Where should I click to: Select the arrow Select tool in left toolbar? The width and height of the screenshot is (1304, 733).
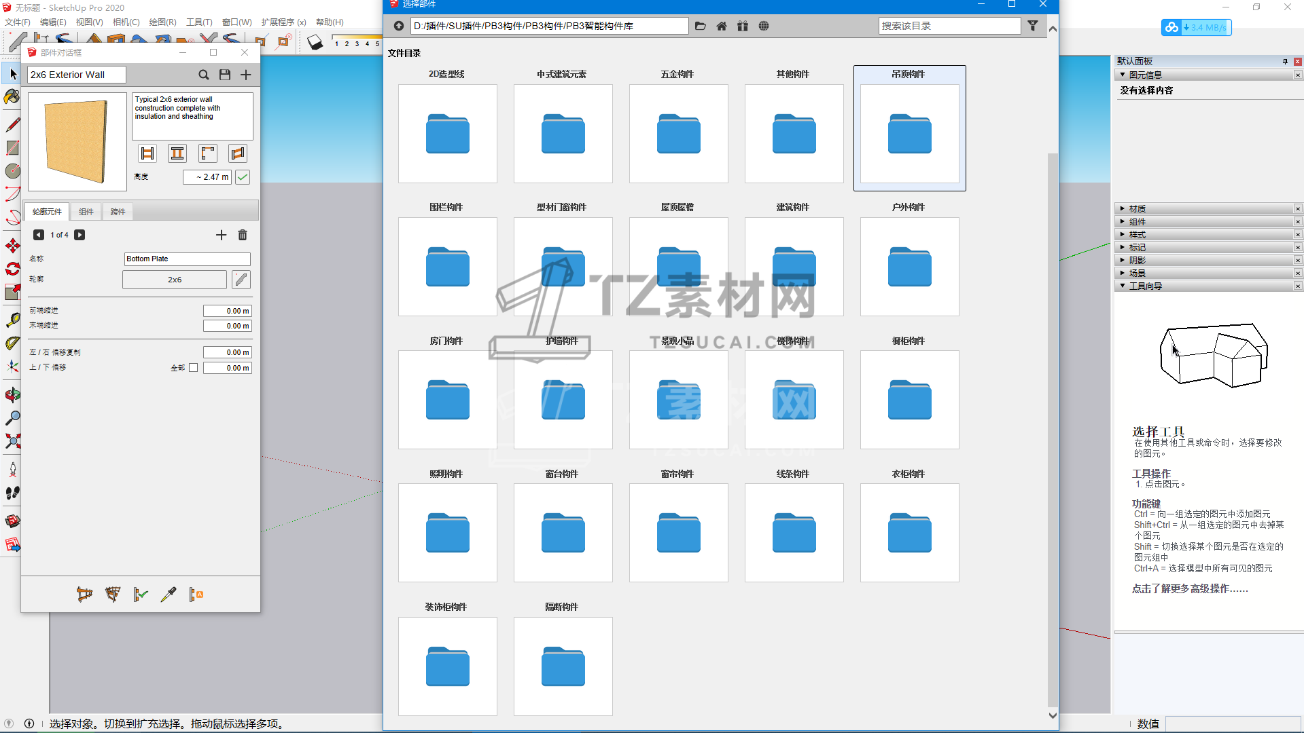12,74
